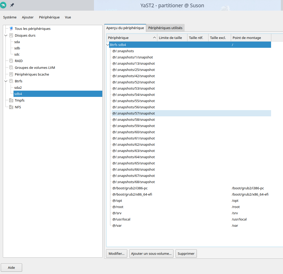Select @/.snapshots/25/snapshot row

tap(191, 70)
